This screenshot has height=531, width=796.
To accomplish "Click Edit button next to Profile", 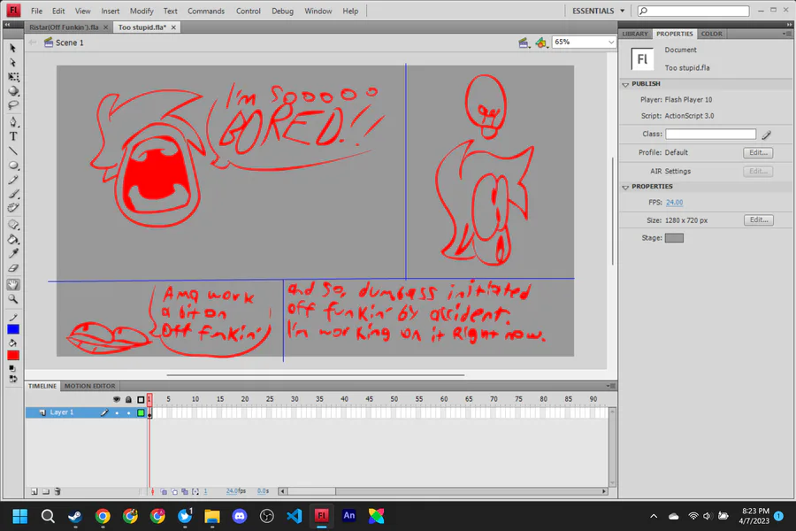I will (x=758, y=152).
